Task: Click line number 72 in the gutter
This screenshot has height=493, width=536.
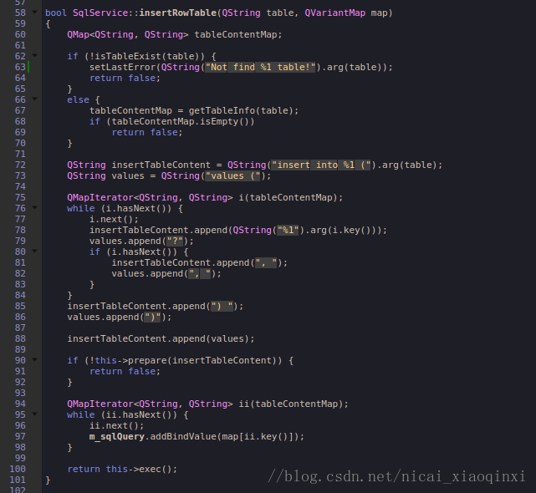Action: pos(20,165)
